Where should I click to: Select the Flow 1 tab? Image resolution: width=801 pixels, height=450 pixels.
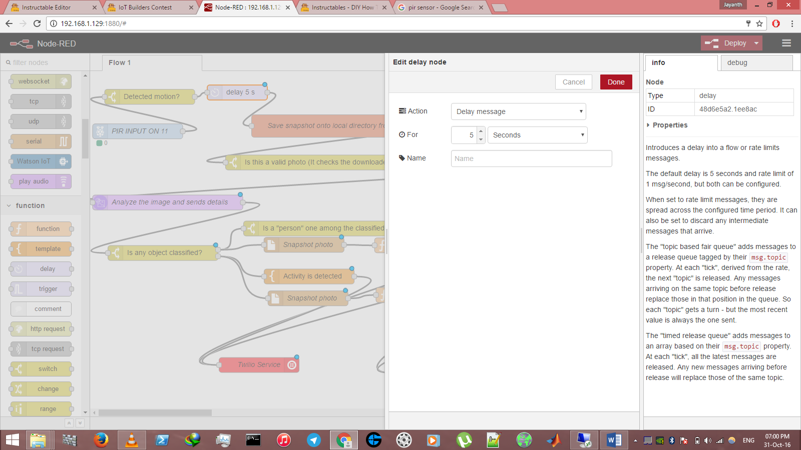coord(120,62)
